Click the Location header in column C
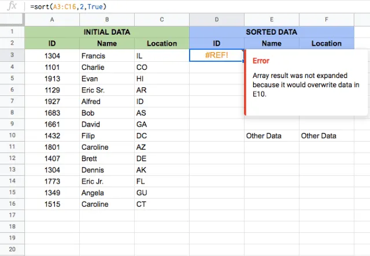The height and width of the screenshot is (256, 370). (x=162, y=43)
